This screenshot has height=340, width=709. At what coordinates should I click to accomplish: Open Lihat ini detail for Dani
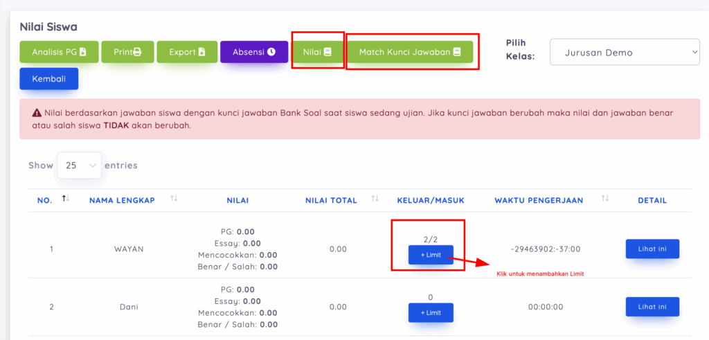652,306
